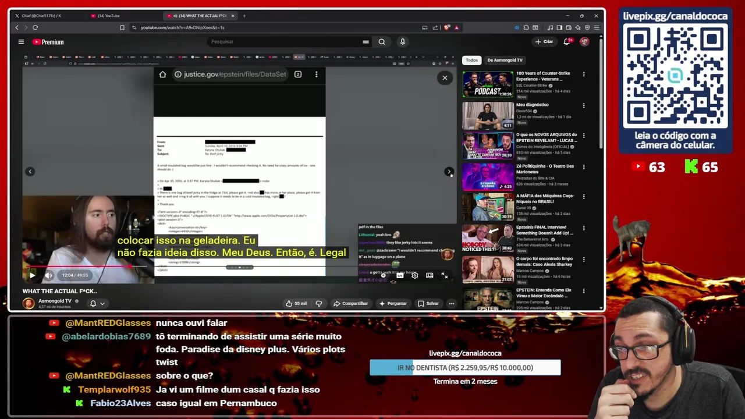The height and width of the screenshot is (419, 745).
Task: Go back with browser back arrow
Action: (17, 27)
